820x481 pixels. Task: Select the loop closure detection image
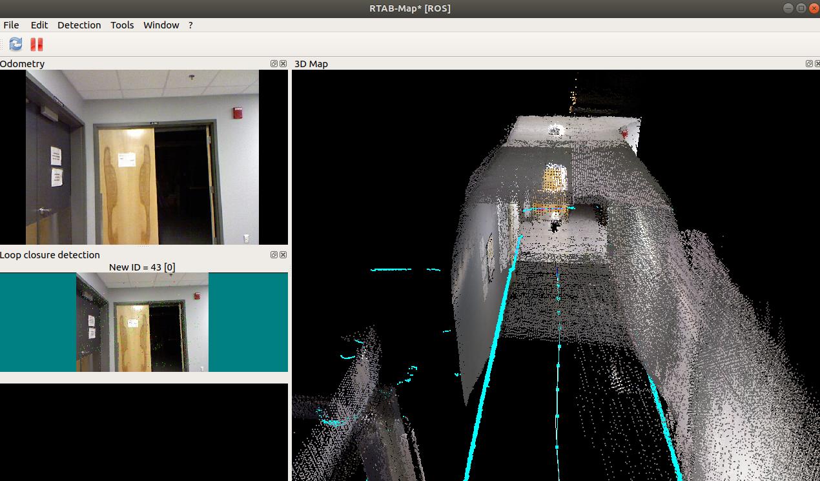pyautogui.click(x=142, y=322)
